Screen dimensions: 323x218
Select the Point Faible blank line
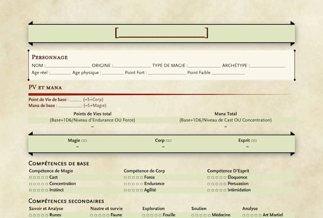228,73
